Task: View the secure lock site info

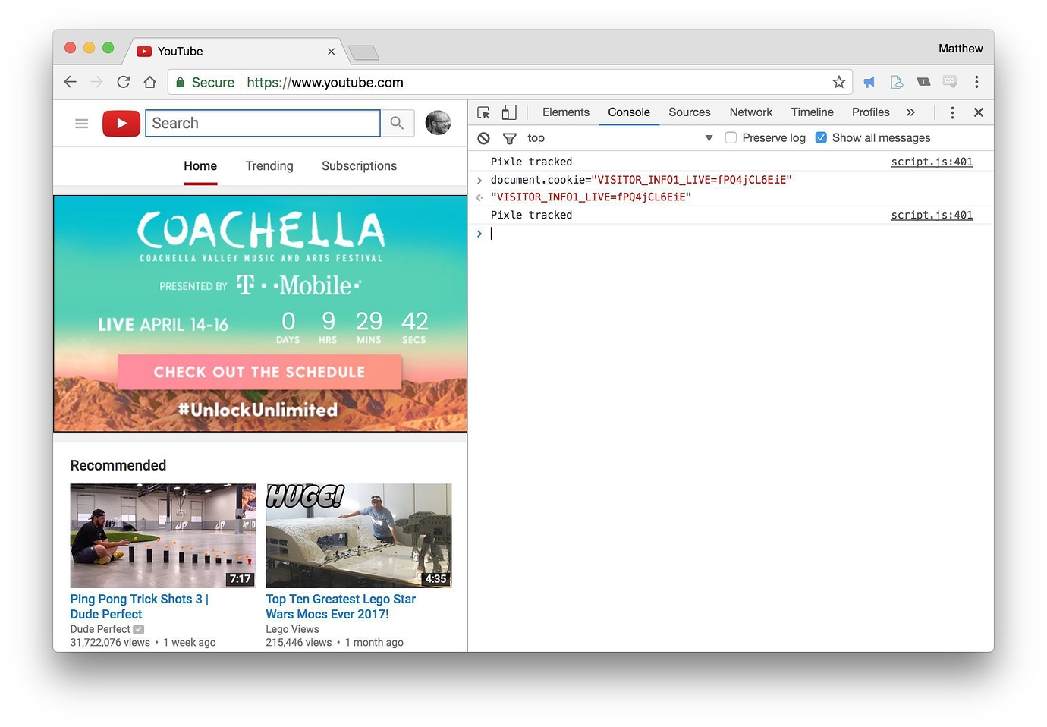Action: click(x=181, y=82)
